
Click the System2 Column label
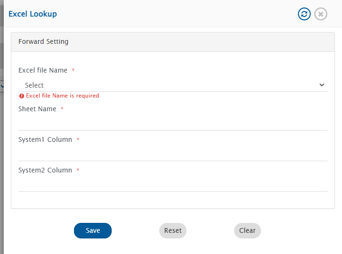45,170
